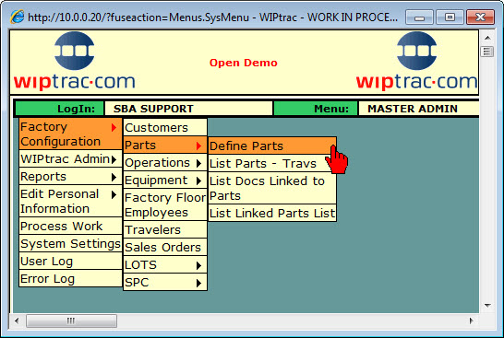Open Edit Personal Information menu

(x=70, y=201)
